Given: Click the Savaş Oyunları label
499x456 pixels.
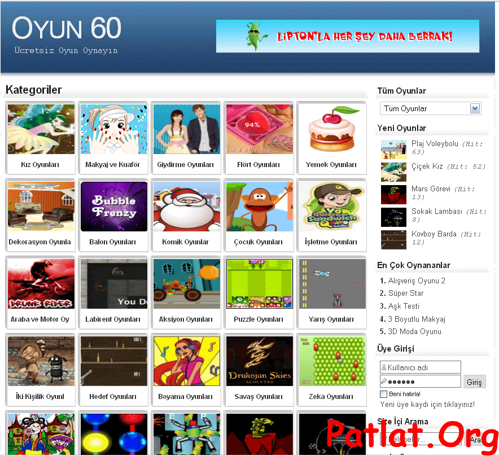Looking at the screenshot, I should 259,397.
